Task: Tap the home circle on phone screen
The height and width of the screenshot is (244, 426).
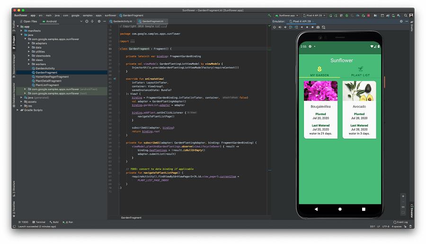Action: (x=340, y=209)
